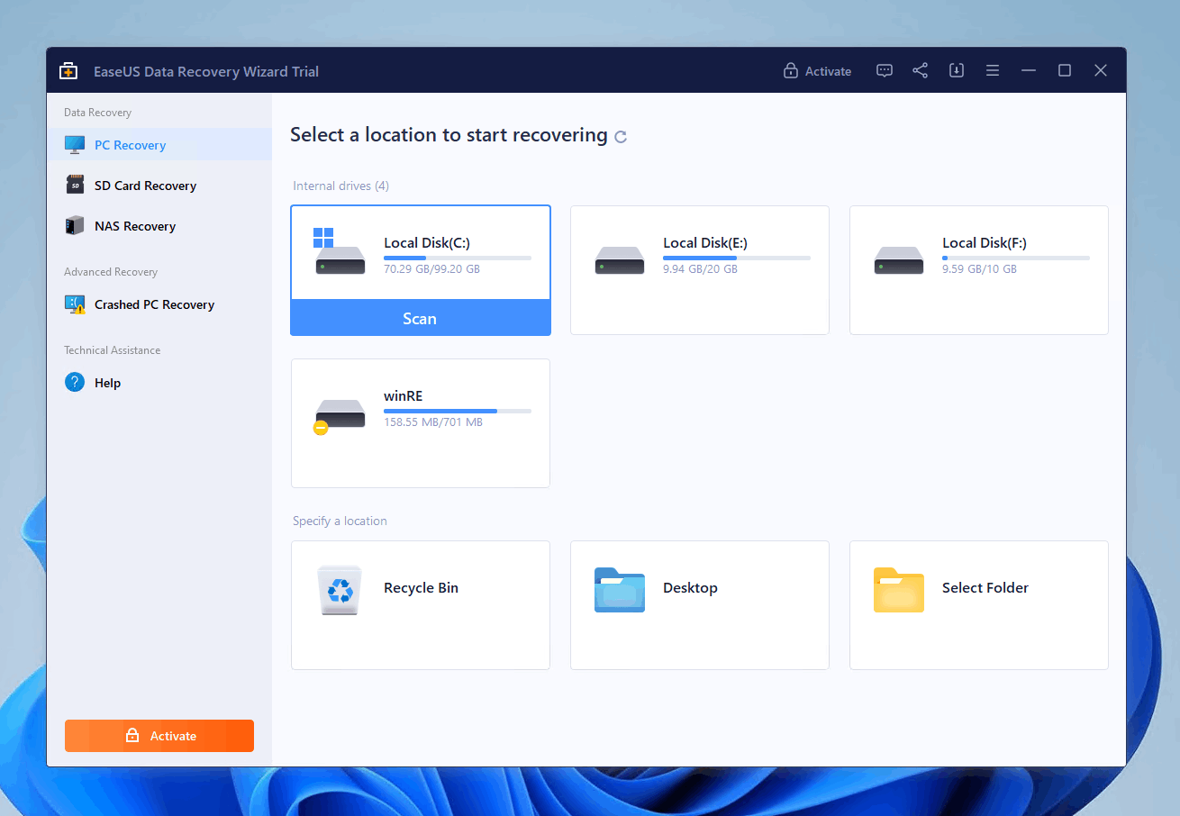Click the Activate button in title bar
1180x816 pixels.
tap(817, 71)
